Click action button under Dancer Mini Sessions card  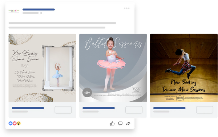tap(205, 110)
